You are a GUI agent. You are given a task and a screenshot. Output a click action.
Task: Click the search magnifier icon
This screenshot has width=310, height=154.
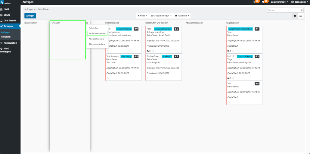pos(301,10)
